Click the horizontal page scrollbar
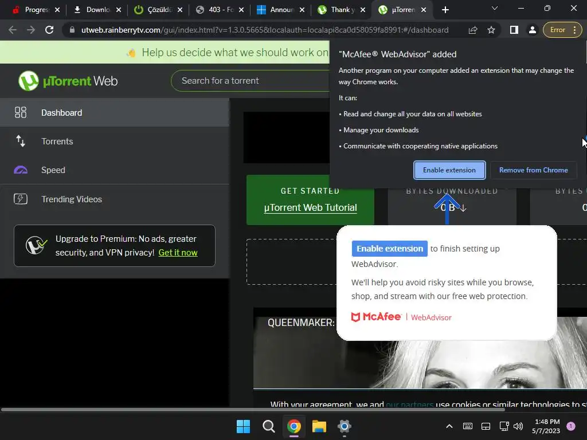Viewport: 587px width, 440px height. tap(253, 409)
